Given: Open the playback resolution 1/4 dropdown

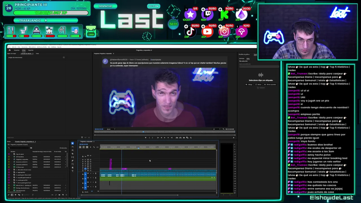Looking at the screenshot, I should (216, 129).
